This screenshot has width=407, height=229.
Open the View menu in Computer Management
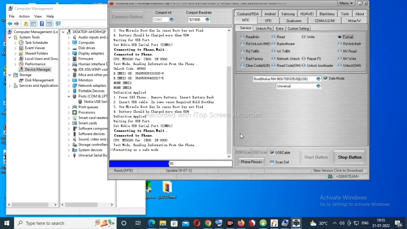pyautogui.click(x=38, y=16)
